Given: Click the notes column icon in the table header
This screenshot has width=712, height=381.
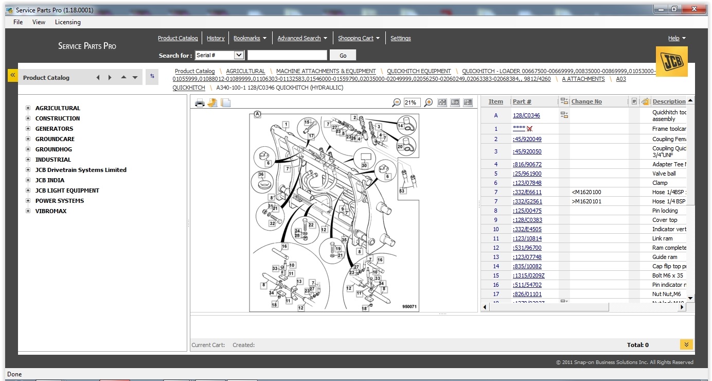Looking at the screenshot, I should [x=634, y=101].
